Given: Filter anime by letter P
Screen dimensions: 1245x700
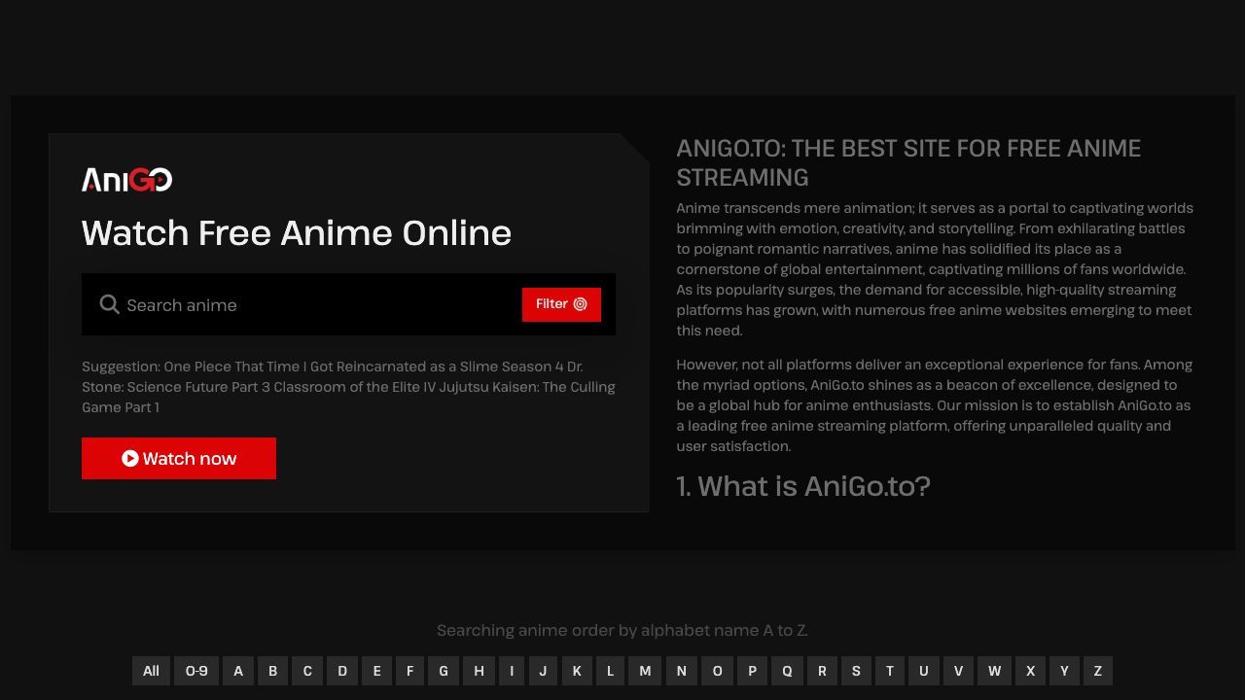Looking at the screenshot, I should click(x=752, y=671).
